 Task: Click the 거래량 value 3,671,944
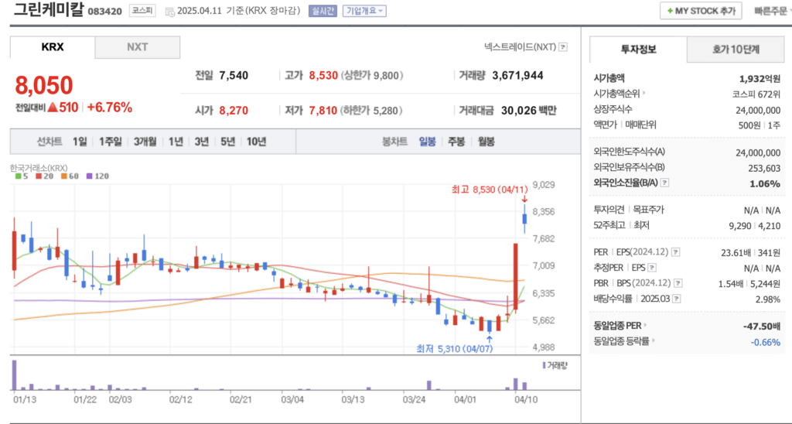pos(517,75)
